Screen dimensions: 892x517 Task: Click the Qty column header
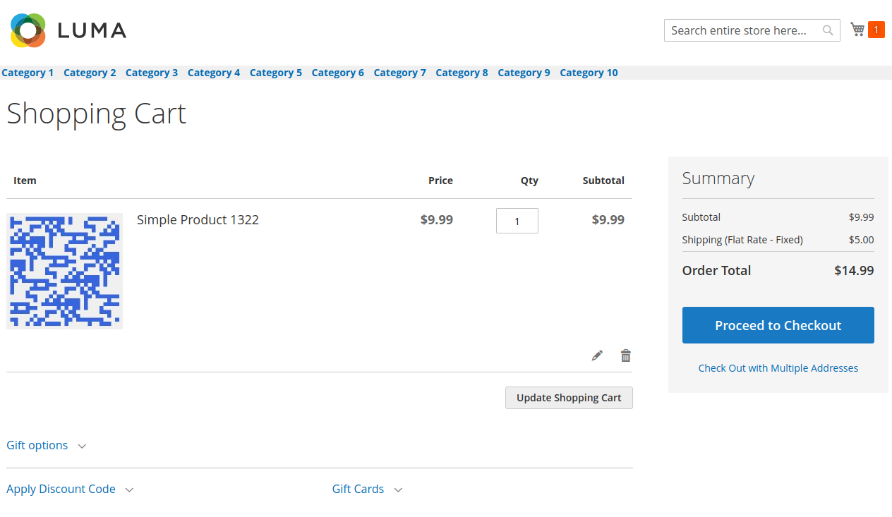pos(529,181)
